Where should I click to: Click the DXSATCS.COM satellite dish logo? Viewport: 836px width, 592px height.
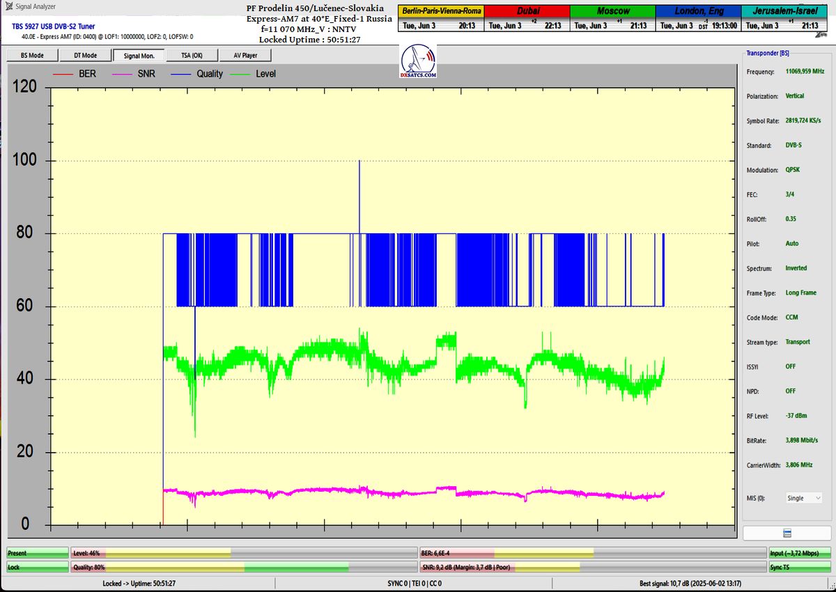419,61
